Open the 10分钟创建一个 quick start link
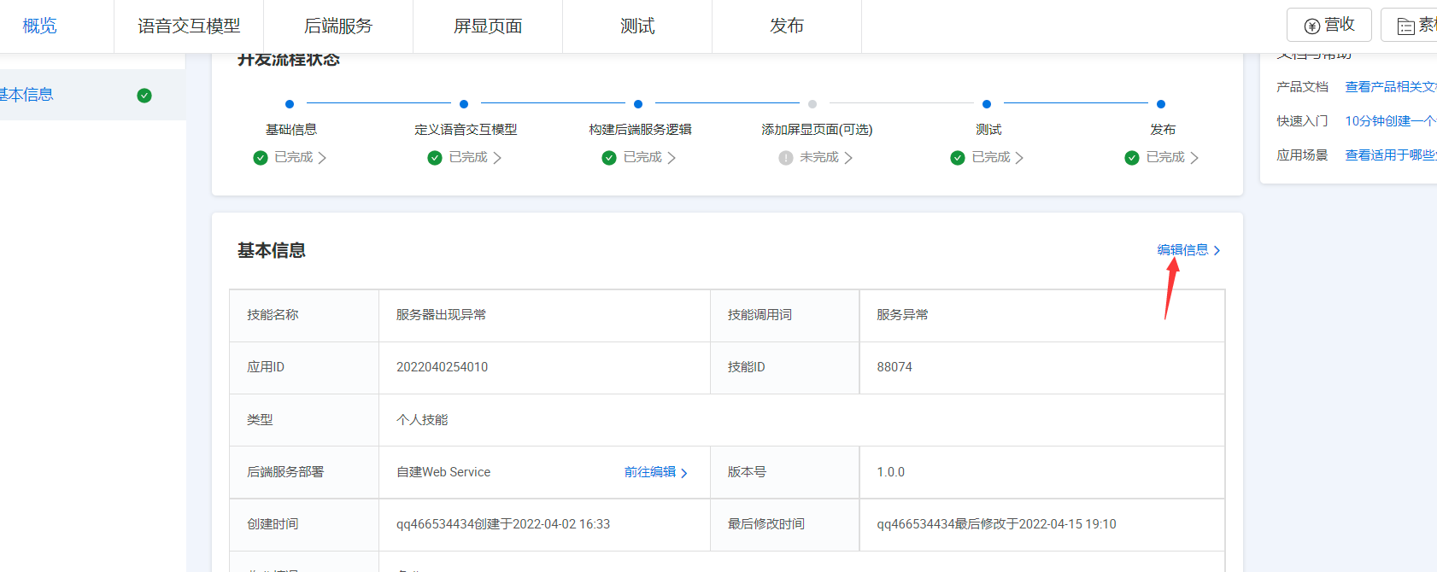The height and width of the screenshot is (572, 1437). pos(1391,121)
